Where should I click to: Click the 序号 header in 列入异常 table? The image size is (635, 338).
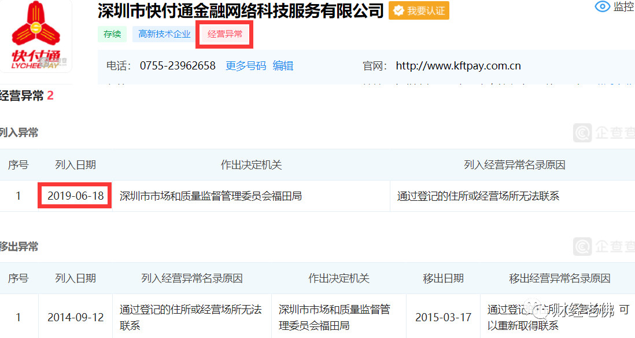click(x=19, y=165)
